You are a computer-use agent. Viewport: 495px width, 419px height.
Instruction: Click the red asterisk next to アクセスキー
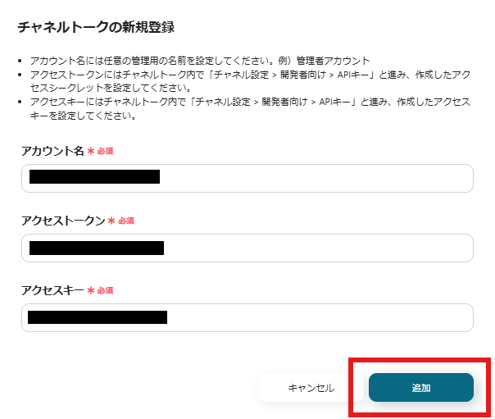click(90, 291)
